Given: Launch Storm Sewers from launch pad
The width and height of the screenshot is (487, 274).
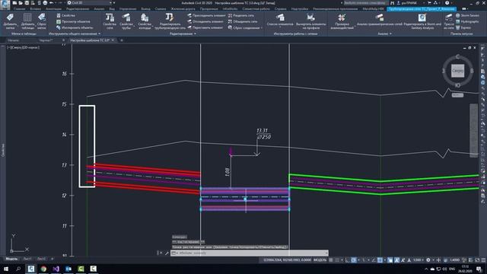Looking at the screenshot, I should (467, 15).
